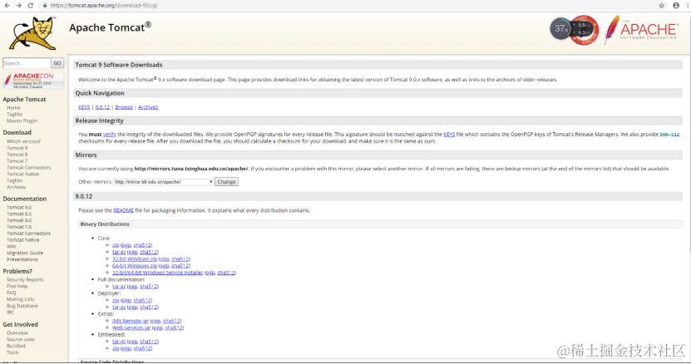This screenshot has height=364, width=691.
Task: Open Overview under Get Involved
Action: pyautogui.click(x=17, y=333)
